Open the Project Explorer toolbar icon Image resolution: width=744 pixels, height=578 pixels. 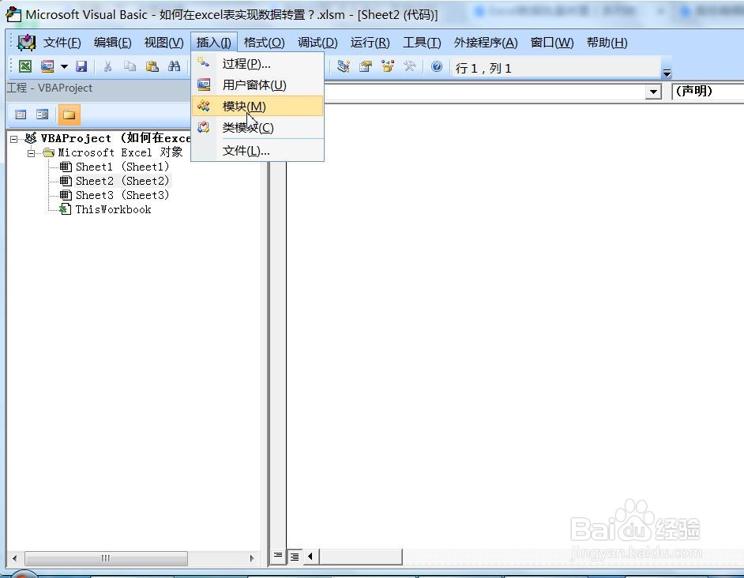[343, 66]
